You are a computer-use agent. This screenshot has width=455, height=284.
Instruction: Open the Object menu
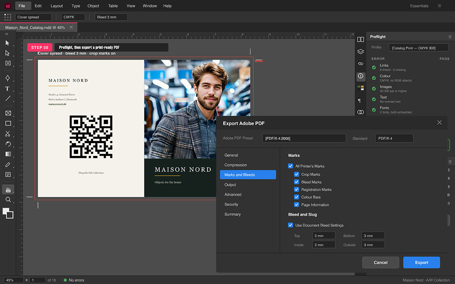[93, 6]
